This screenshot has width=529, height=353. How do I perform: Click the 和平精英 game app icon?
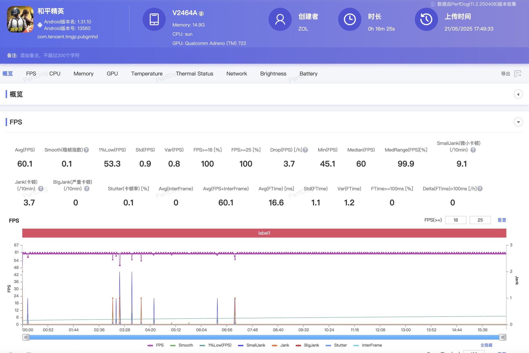point(20,20)
